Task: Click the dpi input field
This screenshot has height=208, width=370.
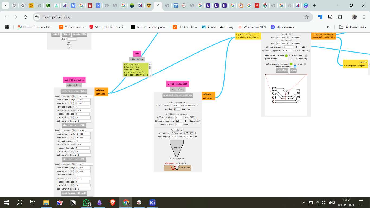Action: click(72, 39)
